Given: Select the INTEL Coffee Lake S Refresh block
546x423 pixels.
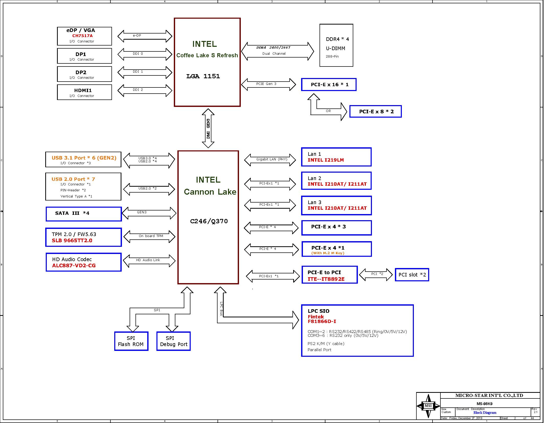Looking at the screenshot, I should pos(207,62).
